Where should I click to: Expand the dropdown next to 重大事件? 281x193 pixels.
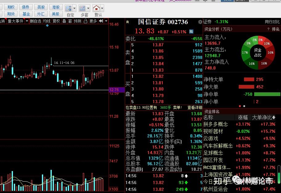[27, 21]
